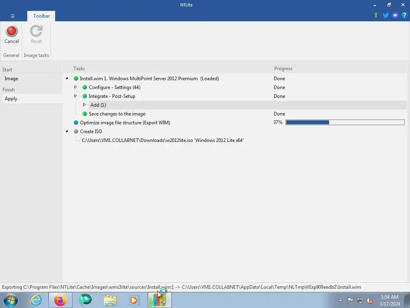Viewport: 410px width, 308px height.
Task: Open the hamburger menu in title ribbon
Action: 12,16
